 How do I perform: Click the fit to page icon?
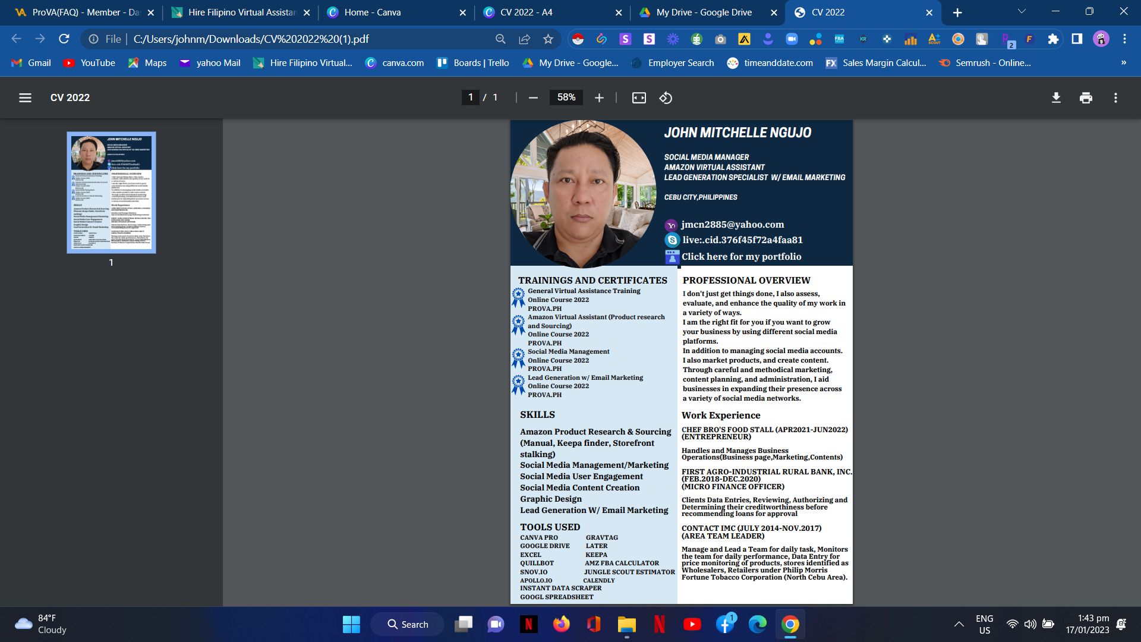(639, 97)
